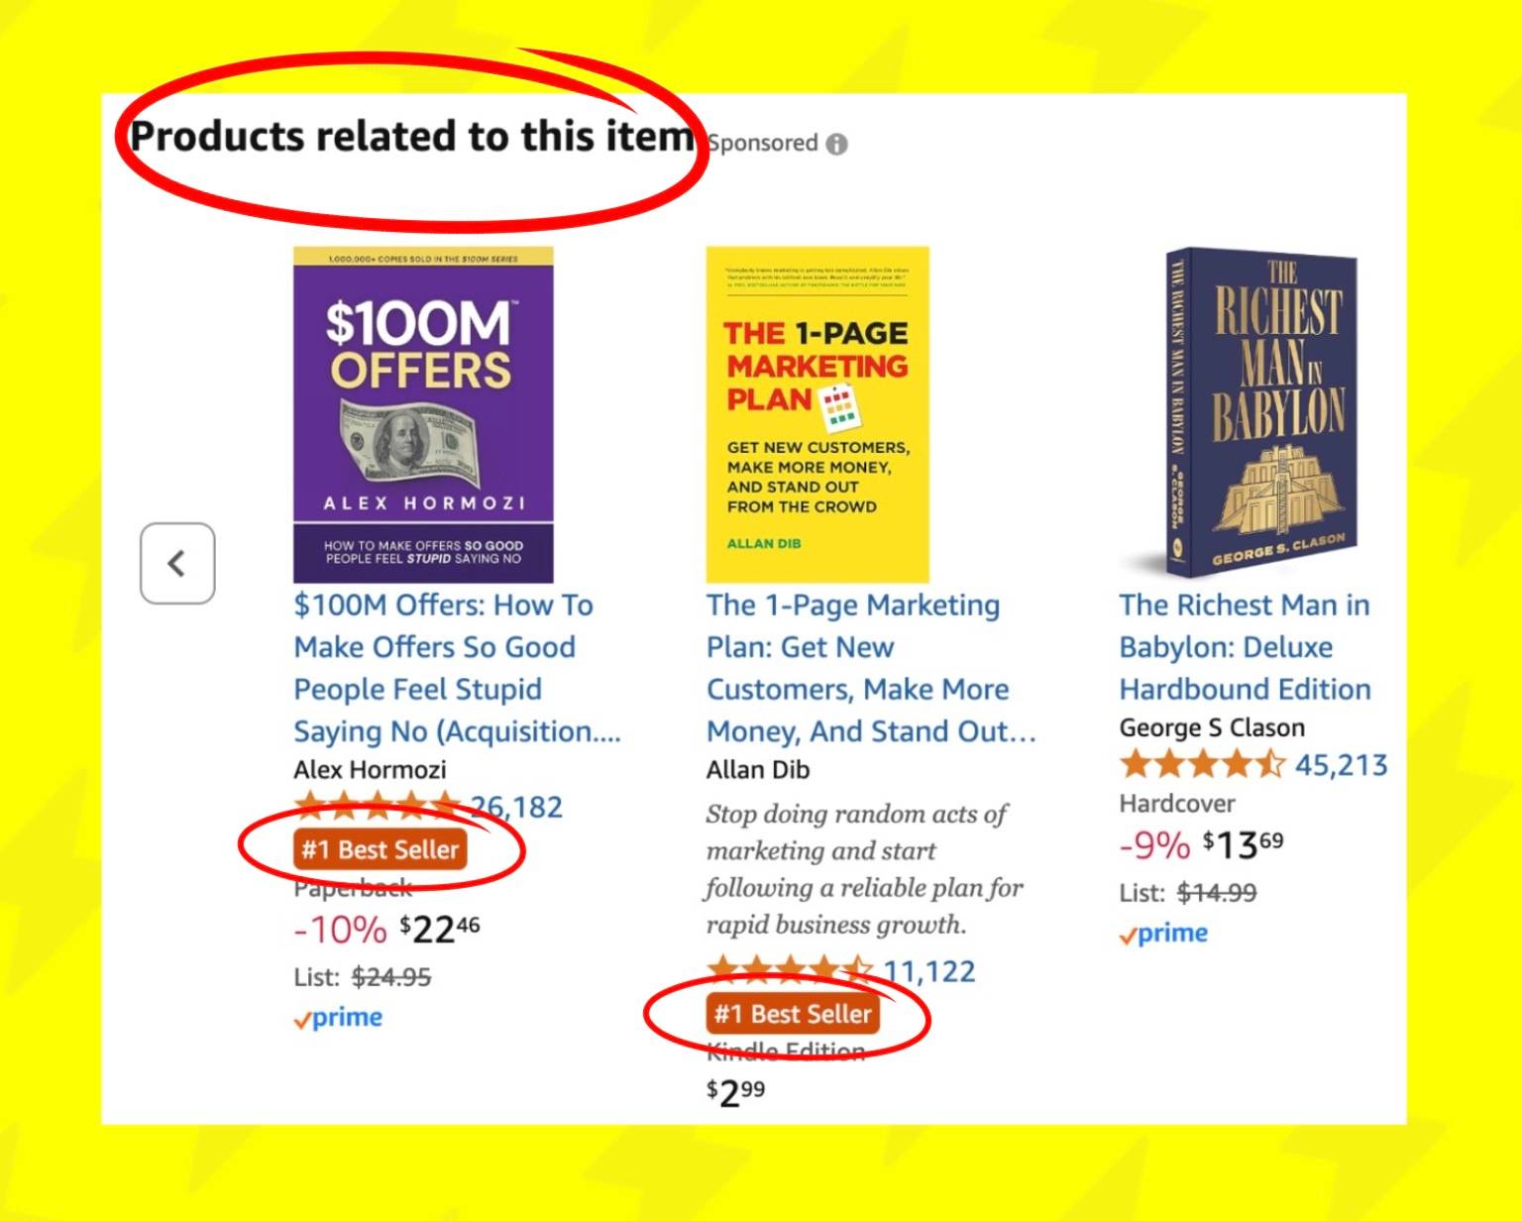Click the $2.99 Kindle price
The image size is (1522, 1221).
point(735,1093)
